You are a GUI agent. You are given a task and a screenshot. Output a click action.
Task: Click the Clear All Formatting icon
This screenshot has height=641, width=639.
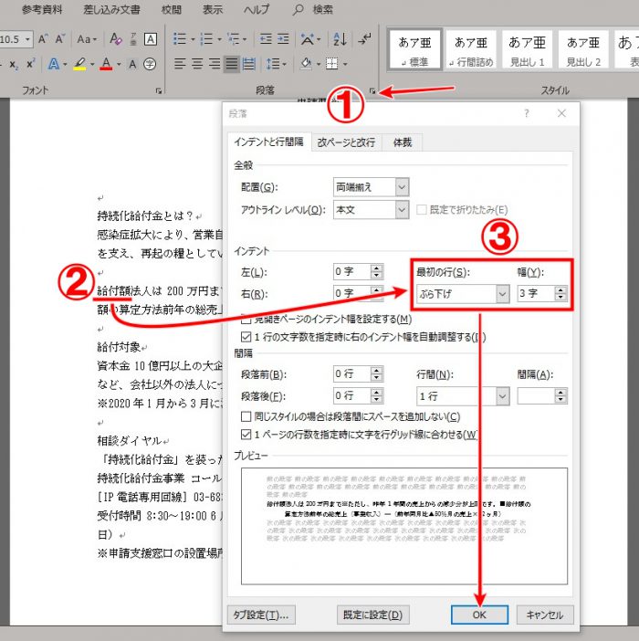coord(116,39)
